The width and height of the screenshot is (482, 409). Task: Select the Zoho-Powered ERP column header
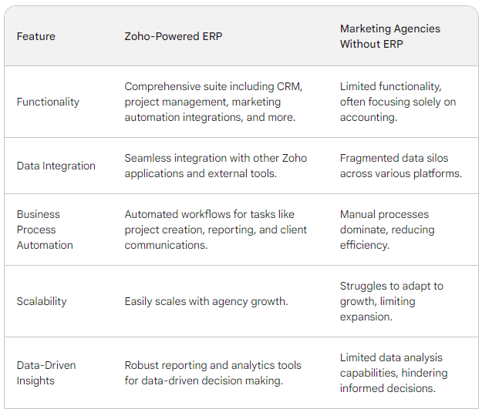(x=174, y=36)
